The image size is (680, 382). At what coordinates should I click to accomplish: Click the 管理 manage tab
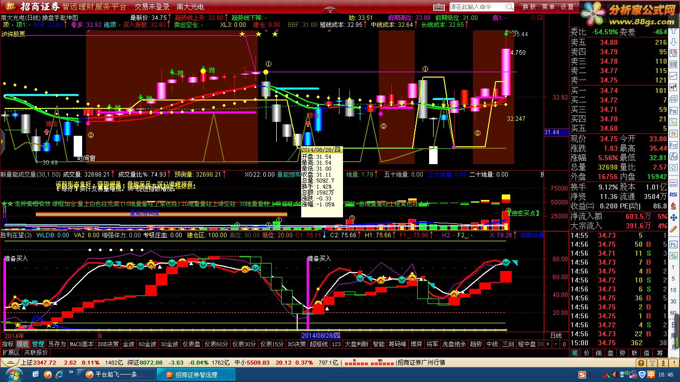coord(38,344)
